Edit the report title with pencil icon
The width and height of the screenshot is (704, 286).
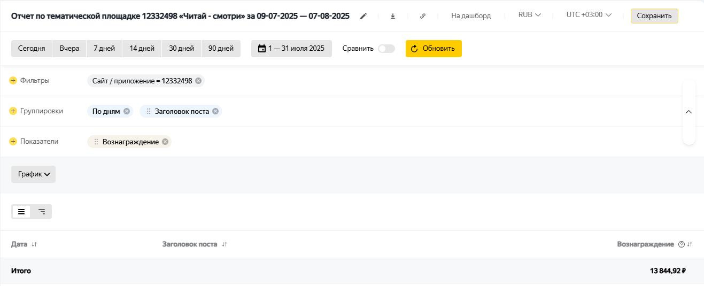point(363,16)
